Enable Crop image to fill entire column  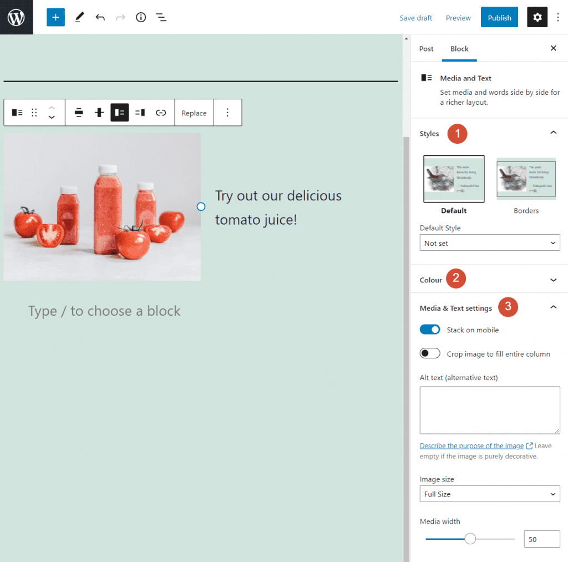[x=430, y=353]
